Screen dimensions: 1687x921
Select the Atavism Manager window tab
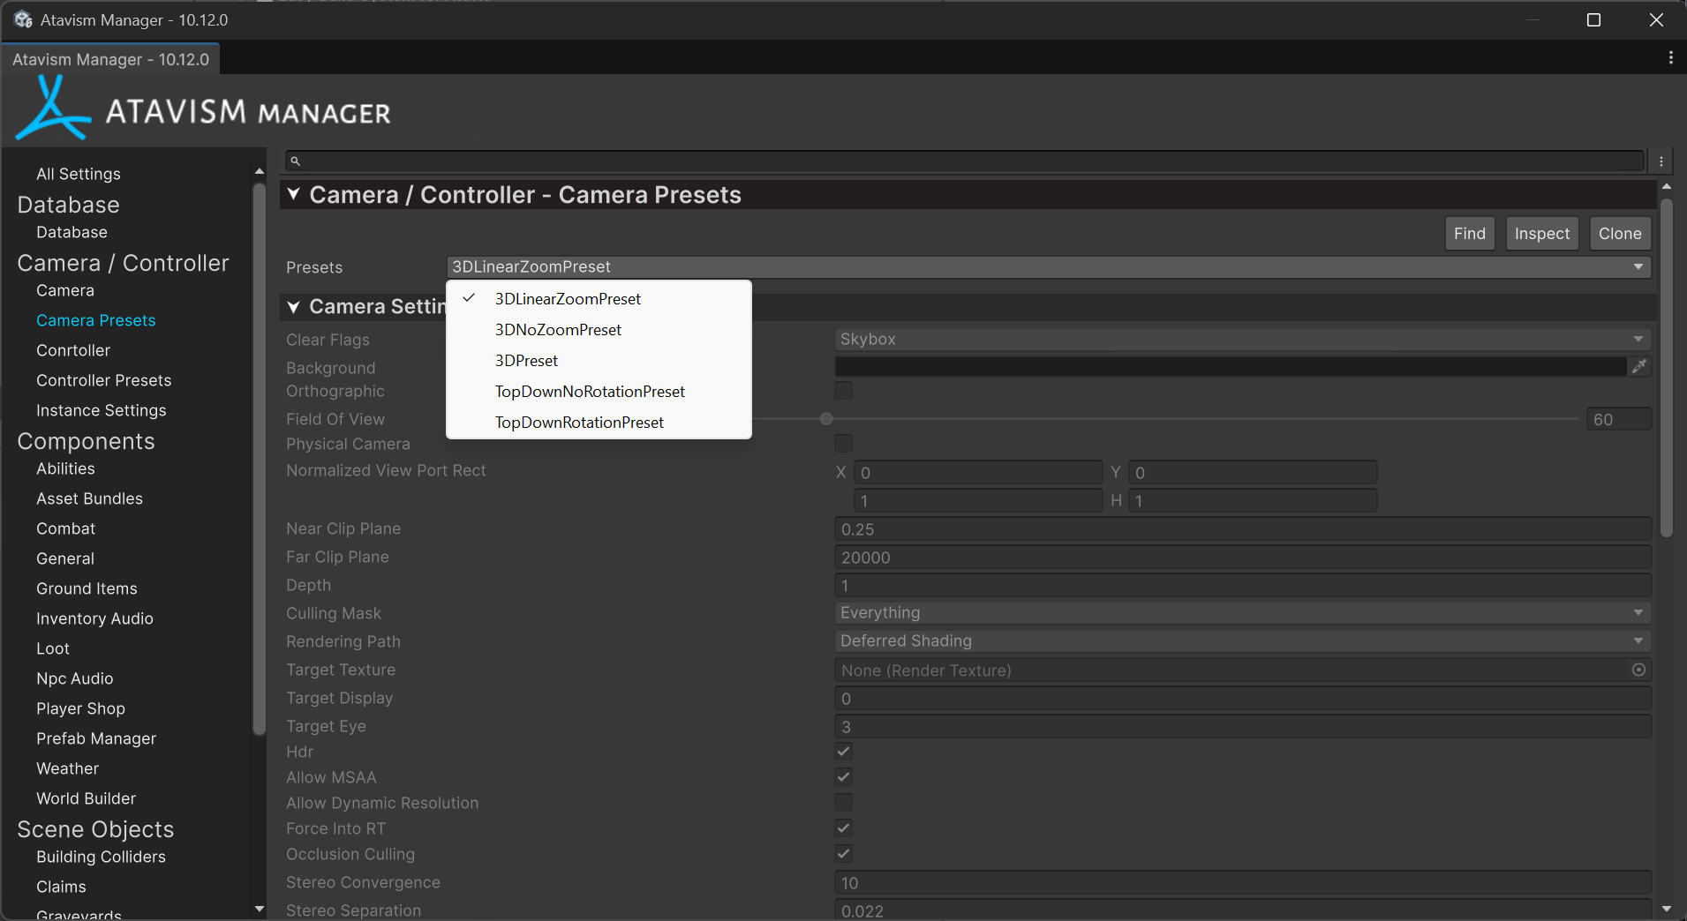coord(111,59)
